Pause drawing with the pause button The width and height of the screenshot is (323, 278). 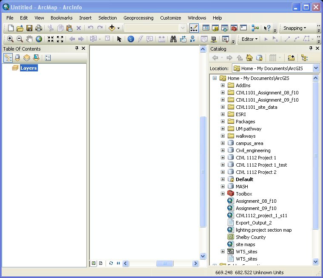click(118, 263)
